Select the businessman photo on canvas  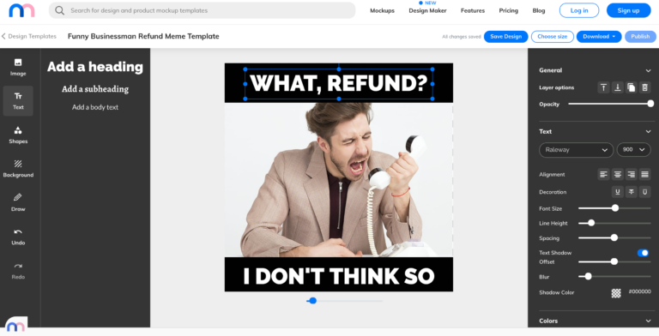click(x=339, y=180)
